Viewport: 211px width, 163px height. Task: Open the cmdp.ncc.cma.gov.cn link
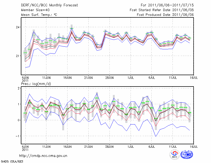coord(43,156)
